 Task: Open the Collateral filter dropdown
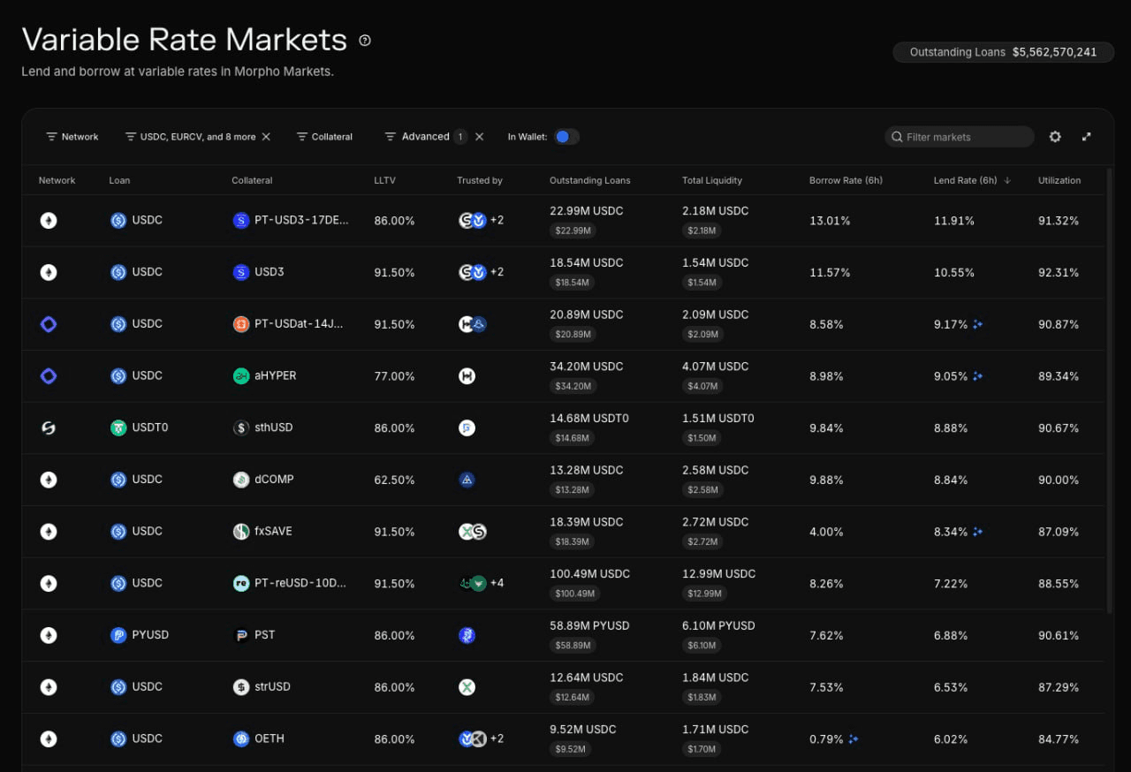click(324, 137)
